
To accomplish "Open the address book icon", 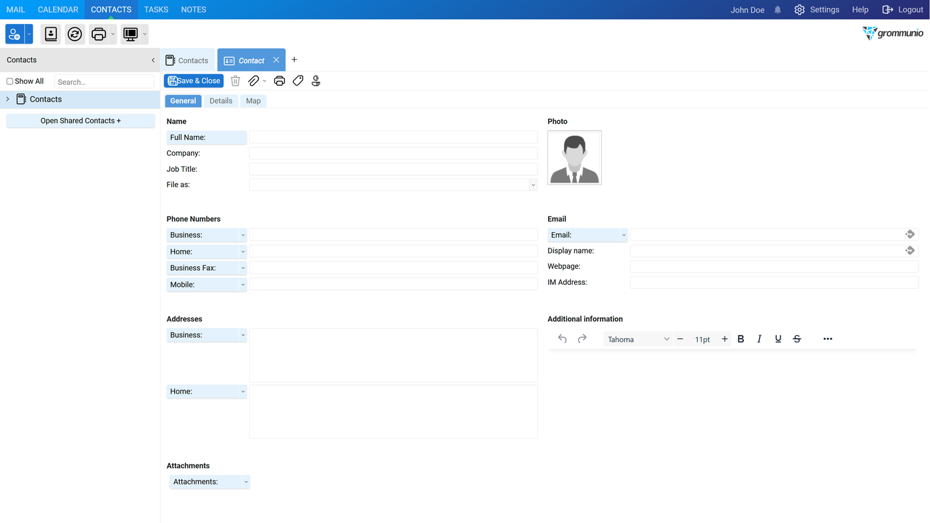I will pos(51,34).
